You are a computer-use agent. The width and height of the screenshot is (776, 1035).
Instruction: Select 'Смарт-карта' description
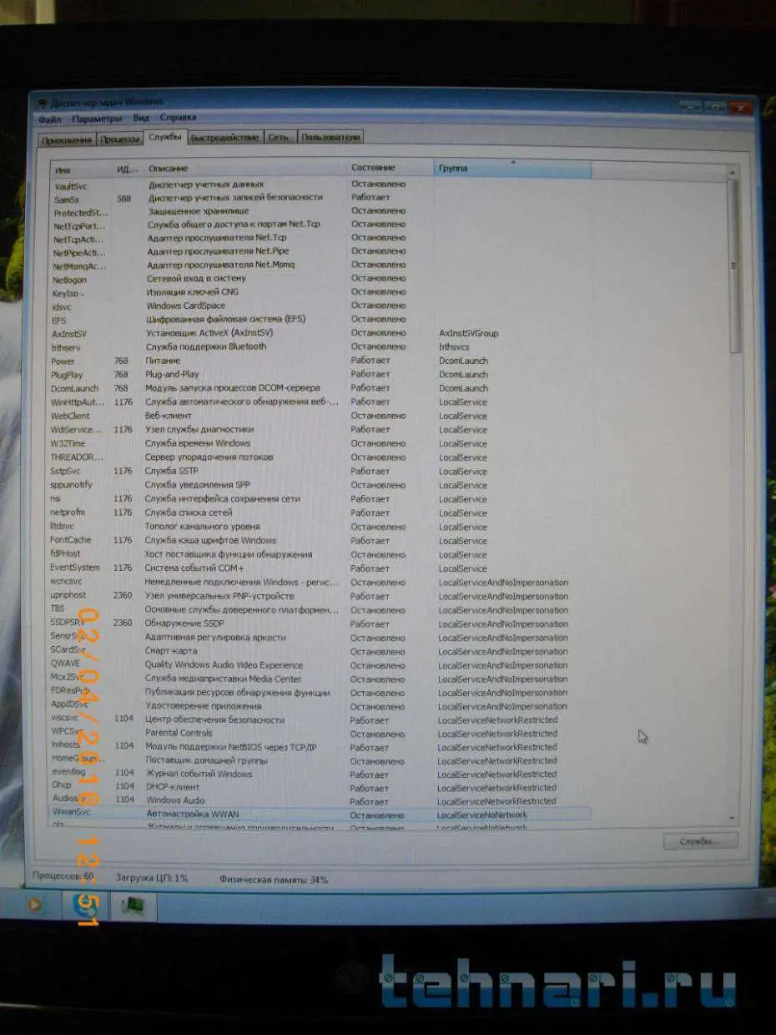coord(171,651)
